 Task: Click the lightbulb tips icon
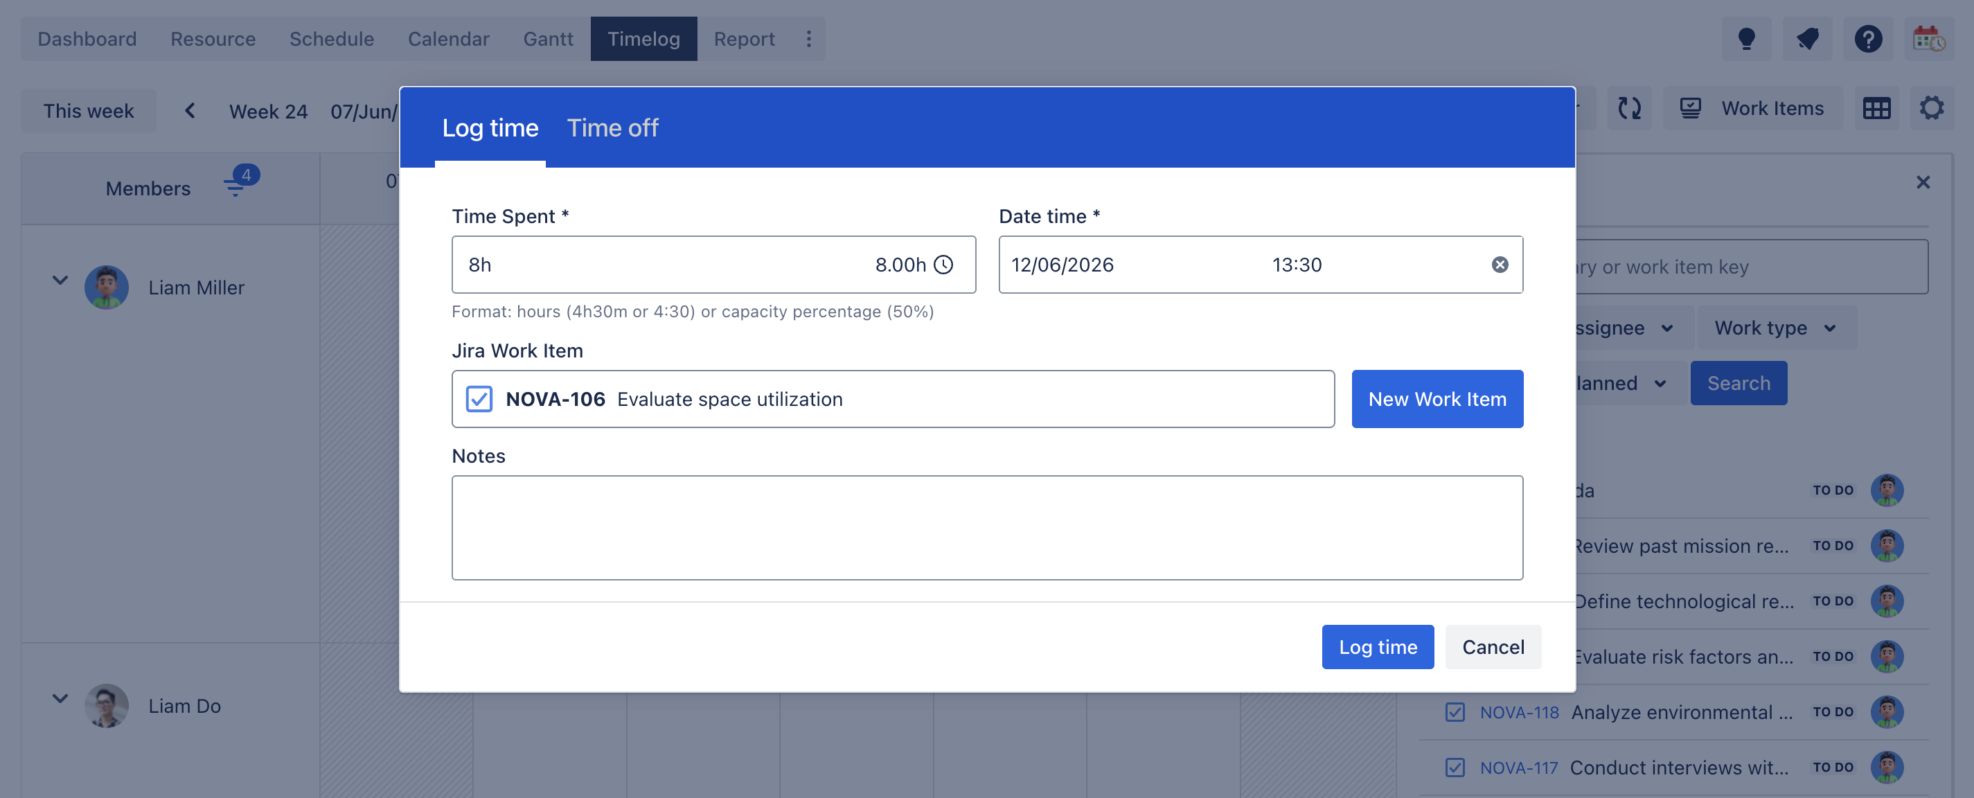1745,38
